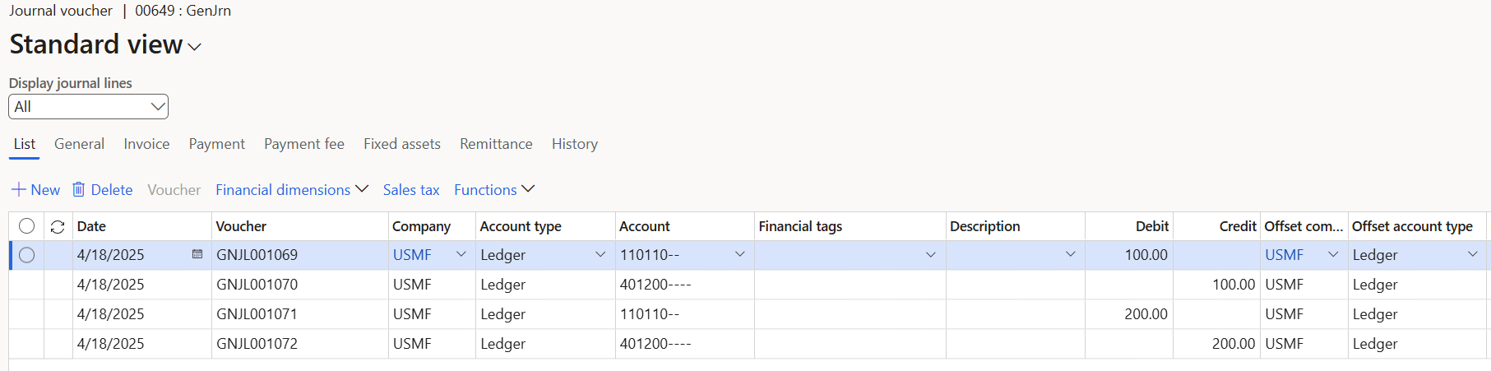
Task: Click the New plus icon
Action: (x=19, y=190)
